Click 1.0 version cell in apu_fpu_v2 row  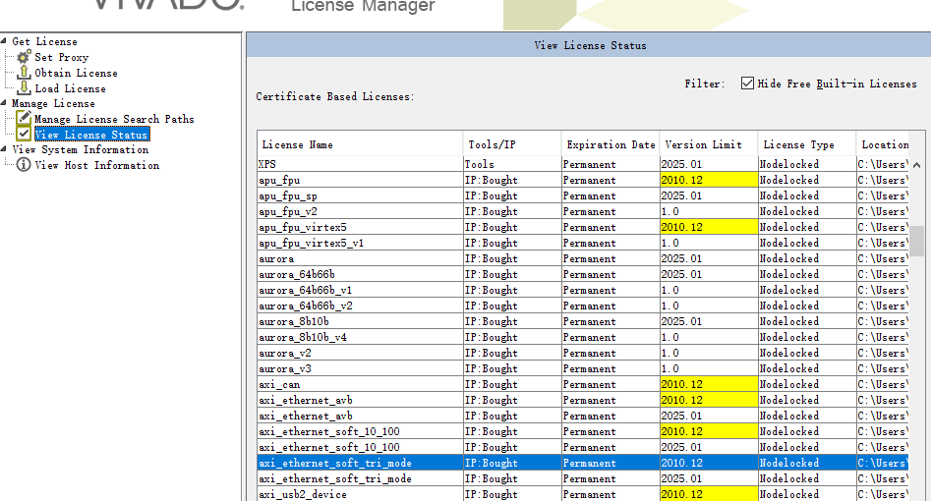click(x=709, y=211)
